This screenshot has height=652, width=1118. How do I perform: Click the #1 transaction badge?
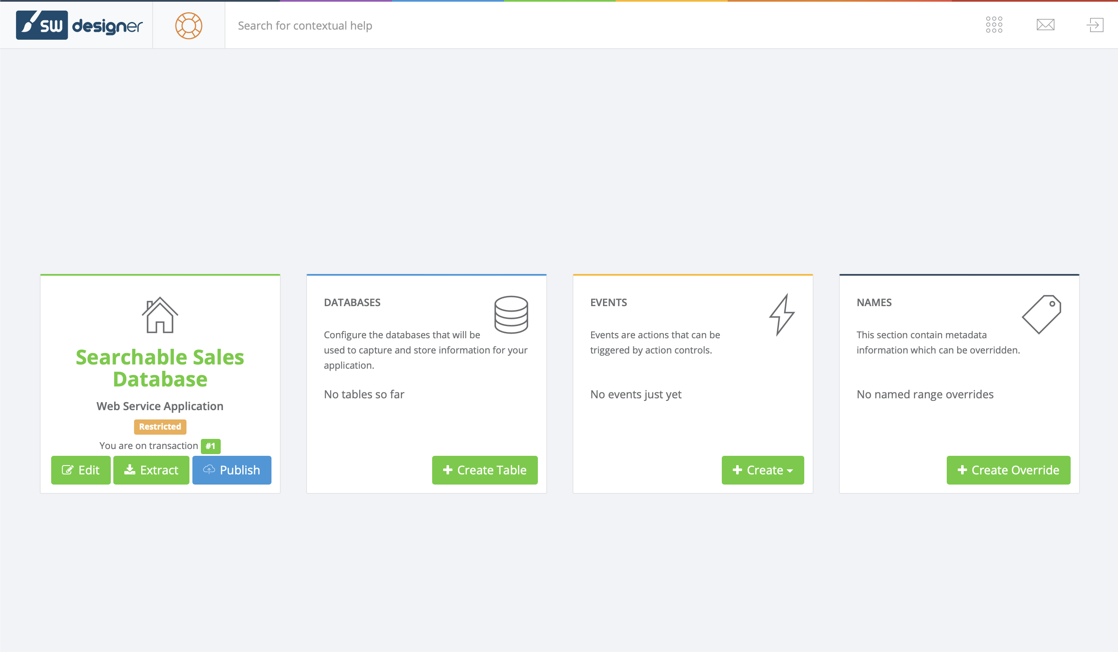pos(210,446)
